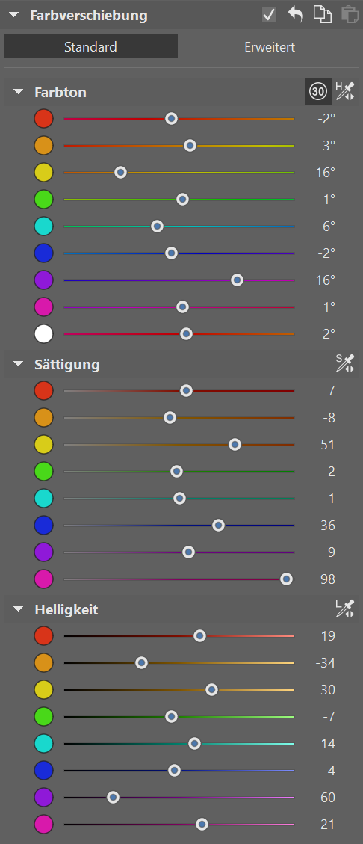Select the Farbton hue eyedropper tool
The height and width of the screenshot is (844, 363).
coord(345,91)
